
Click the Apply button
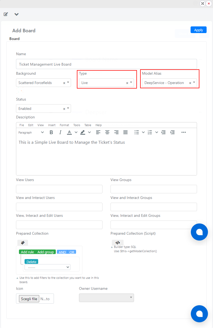click(199, 30)
